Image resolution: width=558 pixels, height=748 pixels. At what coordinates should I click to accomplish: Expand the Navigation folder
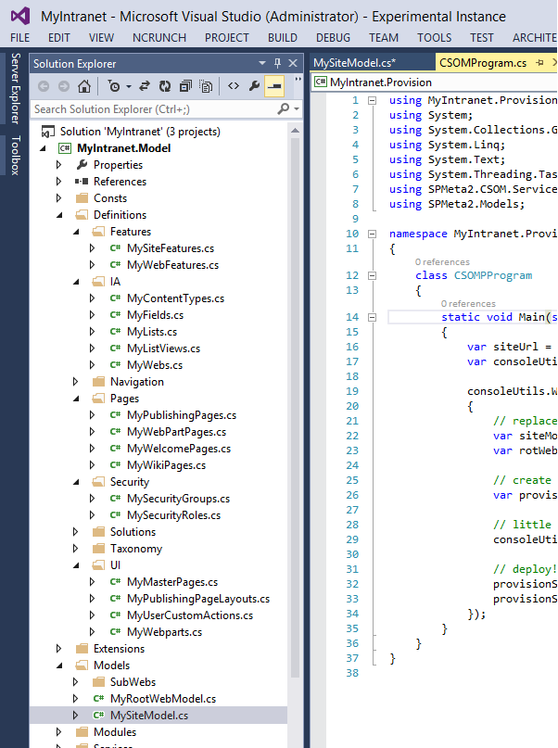[75, 382]
